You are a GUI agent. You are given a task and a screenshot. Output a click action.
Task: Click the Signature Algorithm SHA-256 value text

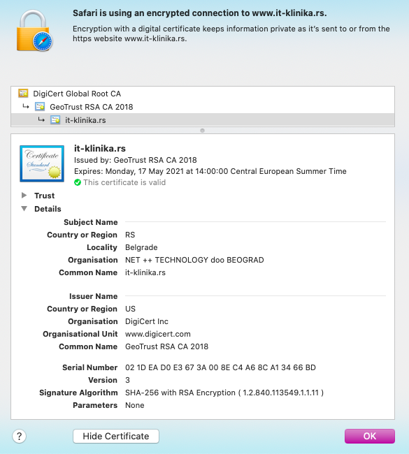coord(224,393)
